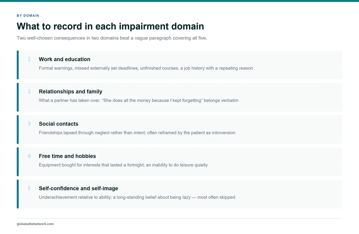The image size is (359, 234).
Task: Click number 1 beside Work and education
Action: [x=29, y=59]
